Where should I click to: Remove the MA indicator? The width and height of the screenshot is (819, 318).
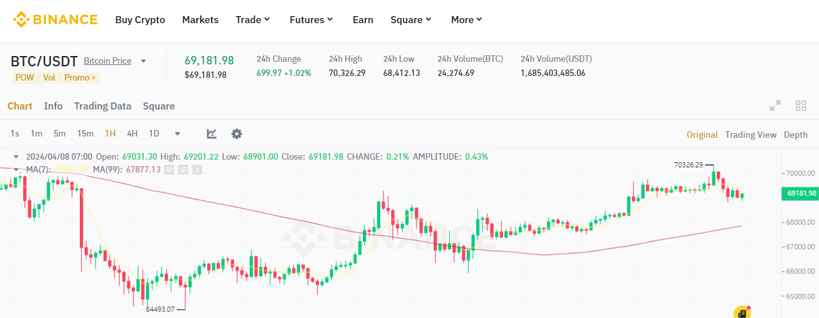[198, 169]
